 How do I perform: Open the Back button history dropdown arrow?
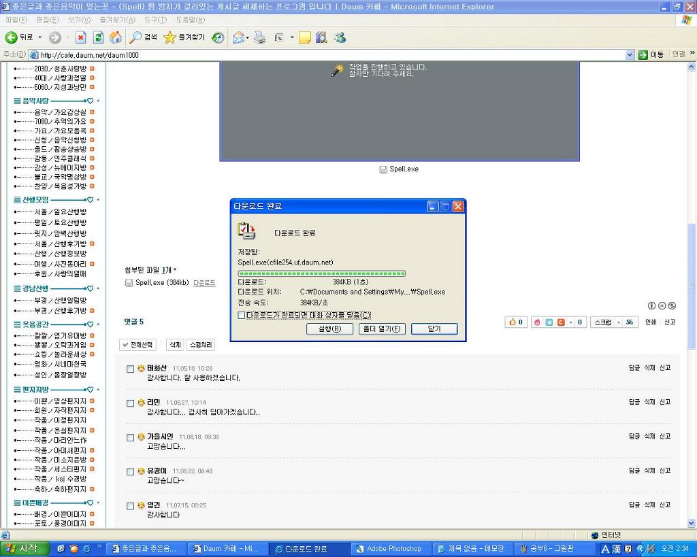pos(40,38)
